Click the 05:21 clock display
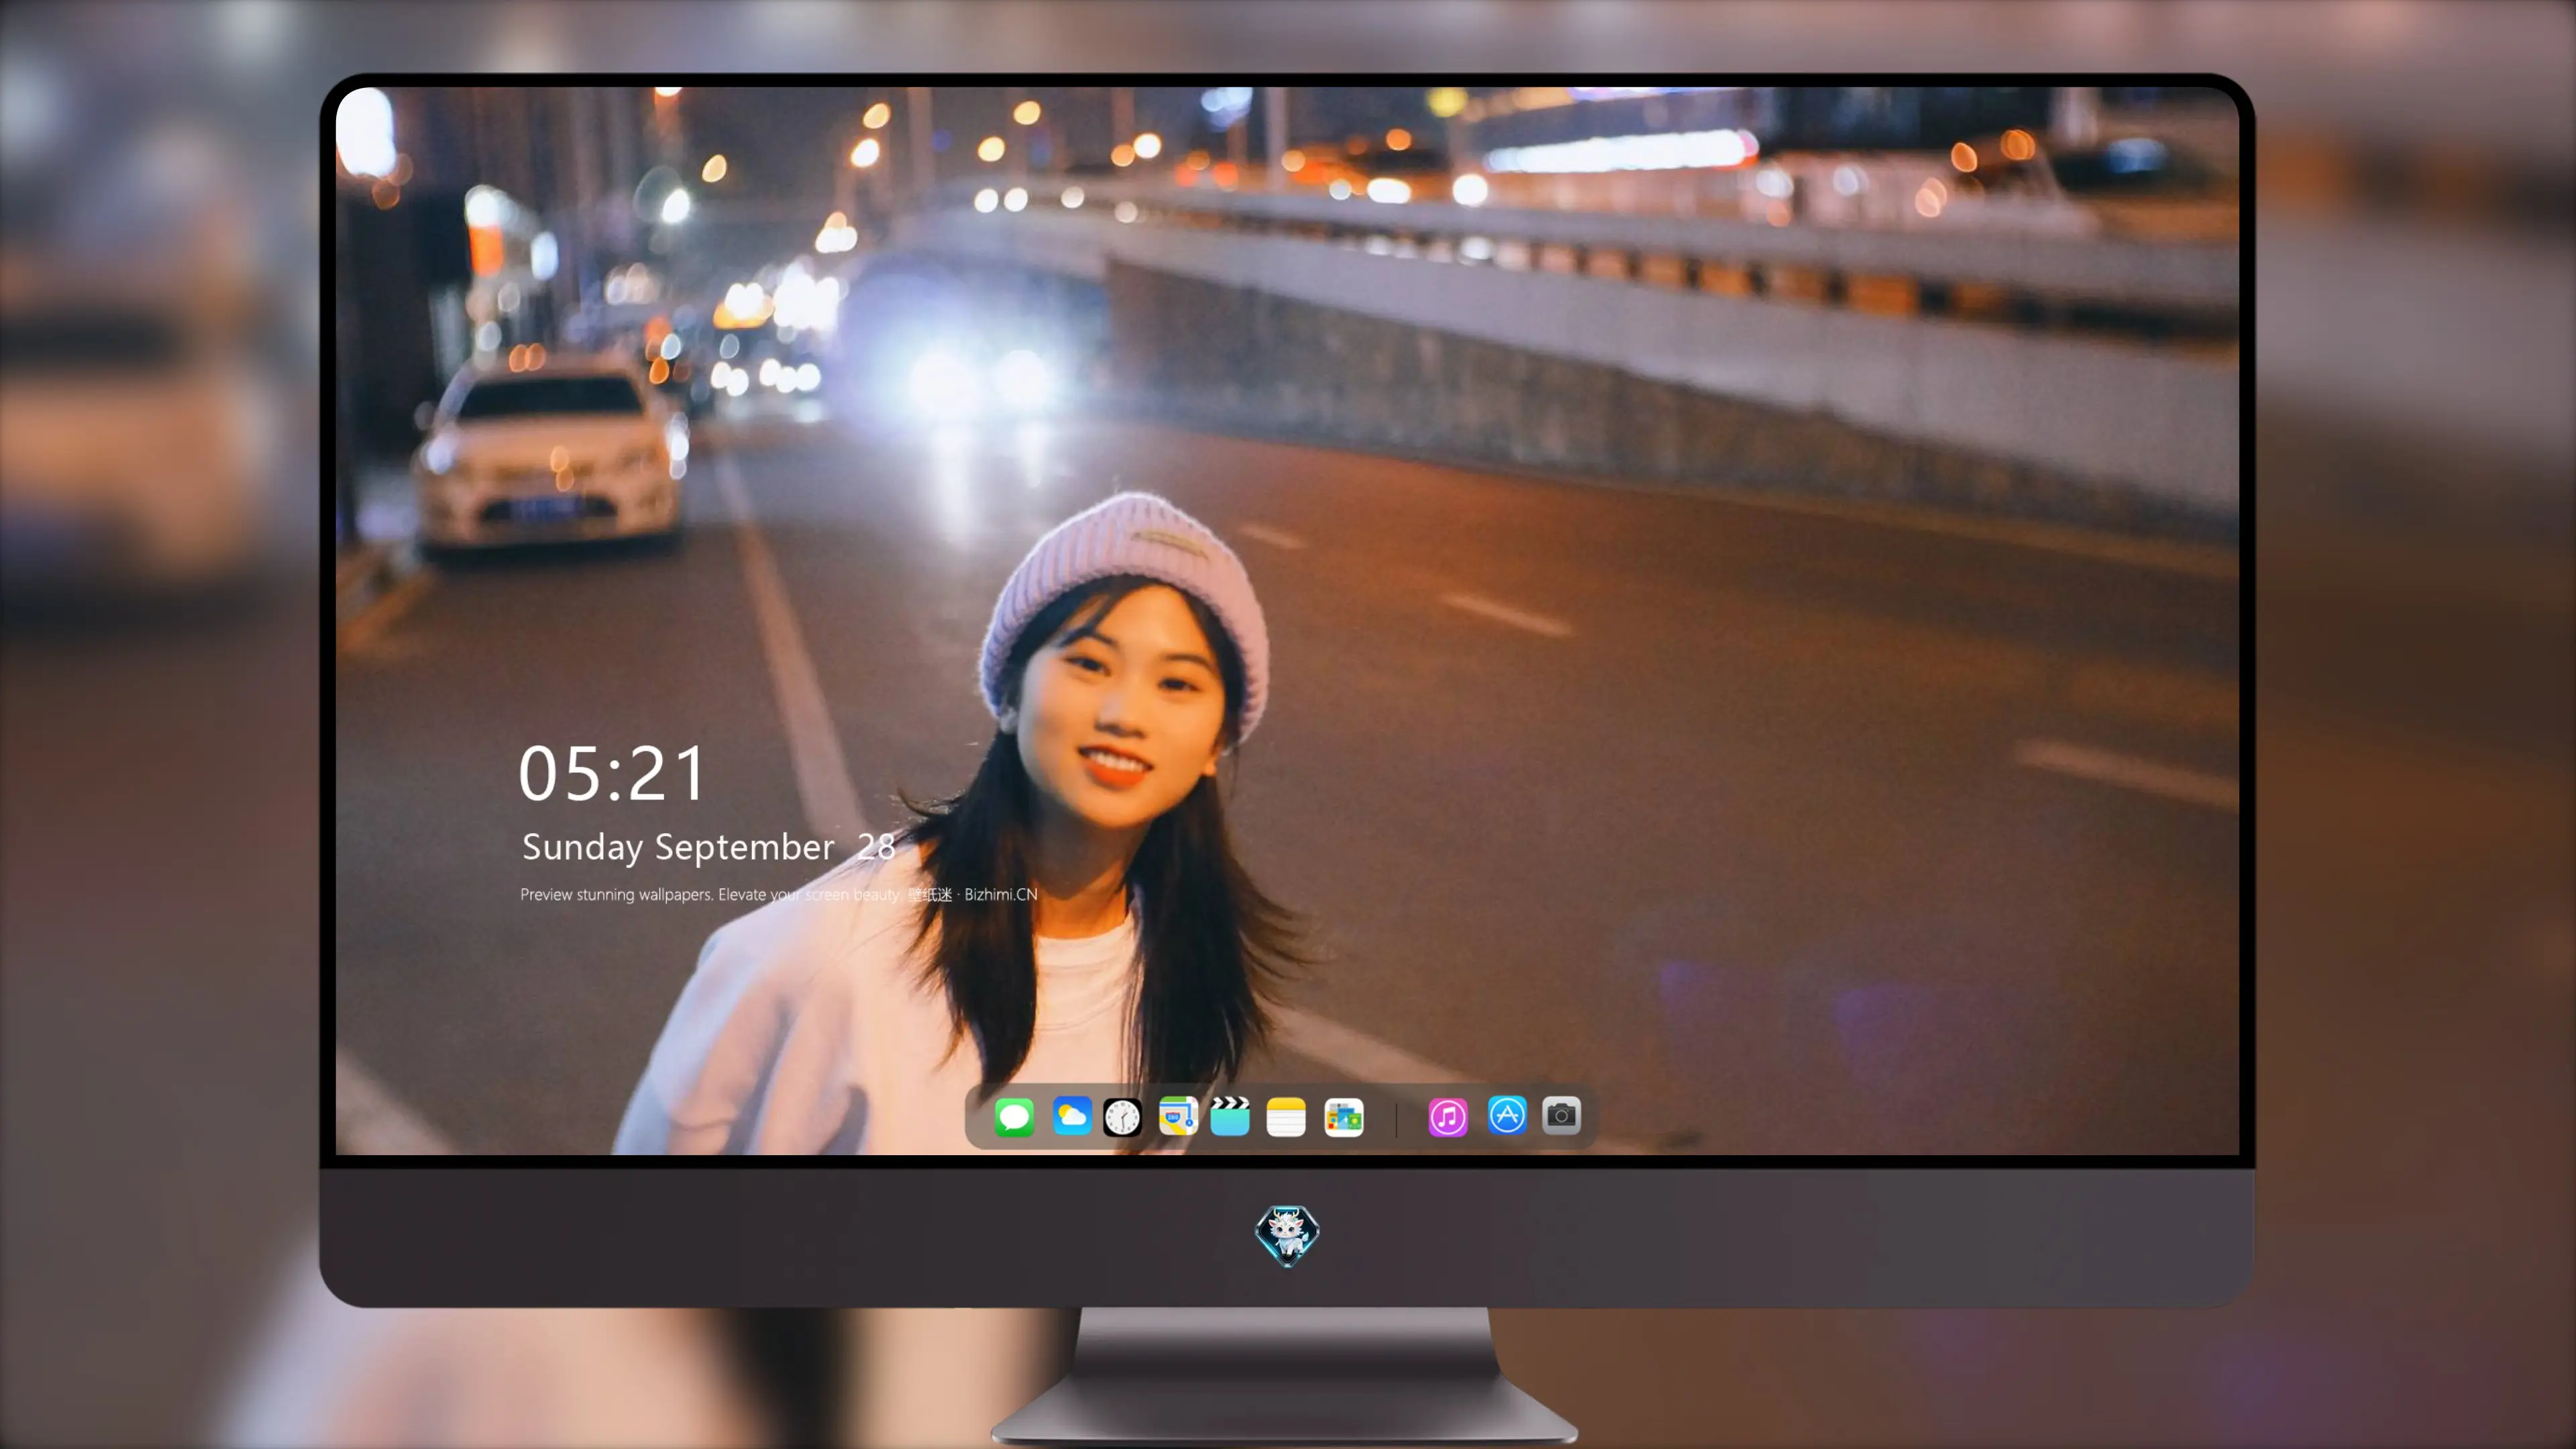 coord(612,773)
